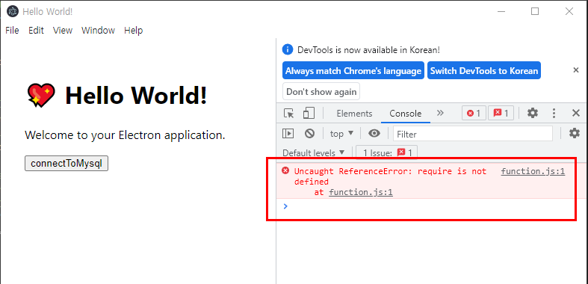The width and height of the screenshot is (588, 284).
Task: Open the File menu
Action: pyautogui.click(x=12, y=31)
